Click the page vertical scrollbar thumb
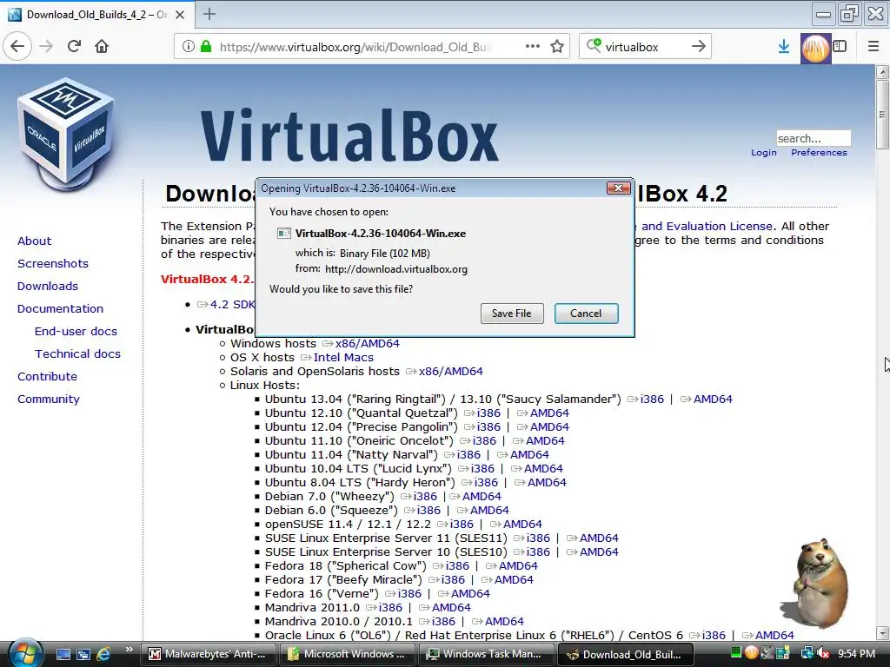The width and height of the screenshot is (890, 667). 882,114
